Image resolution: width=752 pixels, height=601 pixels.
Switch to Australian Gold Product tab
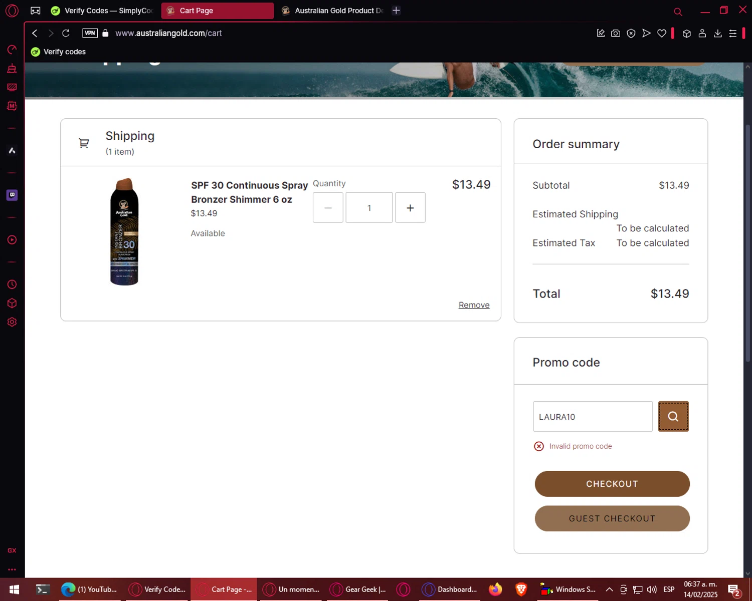pyautogui.click(x=333, y=11)
